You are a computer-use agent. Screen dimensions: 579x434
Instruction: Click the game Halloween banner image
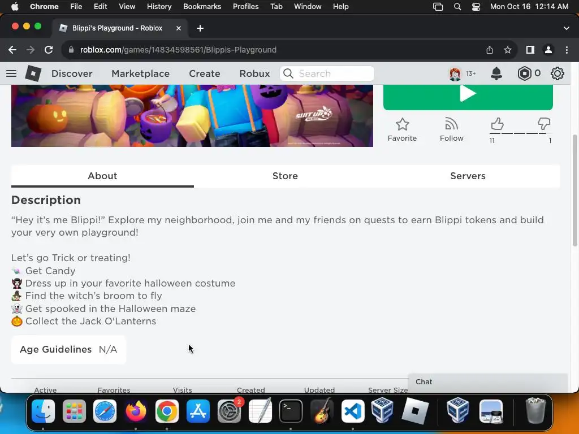click(192, 115)
